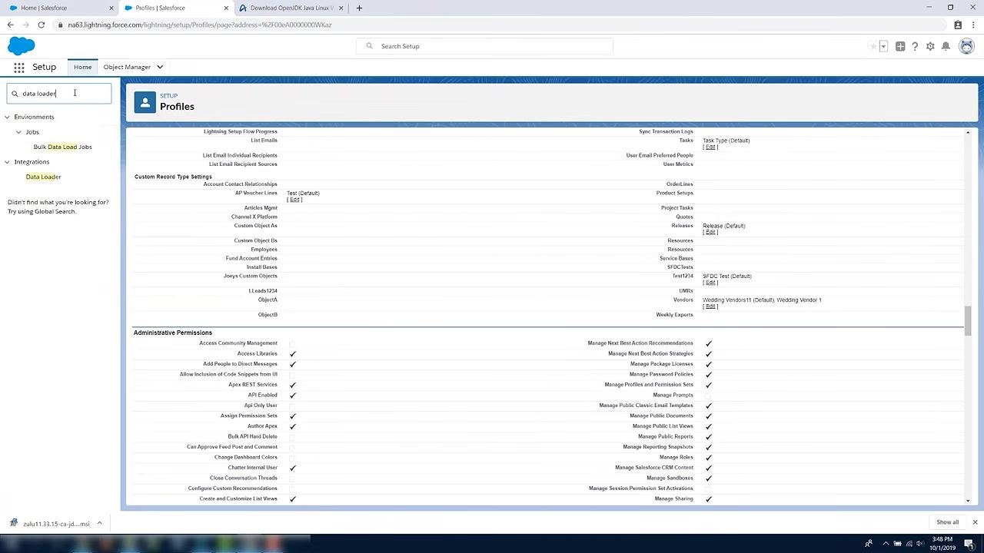984x553 pixels.
Task: Open the Salesforce Help question mark
Action: 915,46
